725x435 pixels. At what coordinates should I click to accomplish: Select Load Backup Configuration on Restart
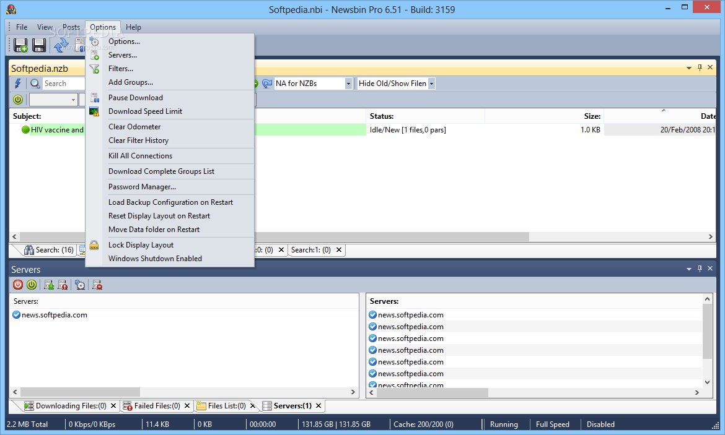(x=170, y=202)
